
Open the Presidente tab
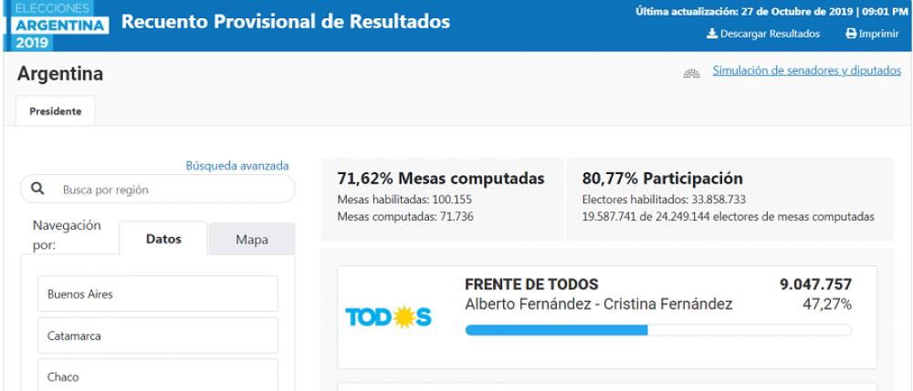(x=56, y=111)
